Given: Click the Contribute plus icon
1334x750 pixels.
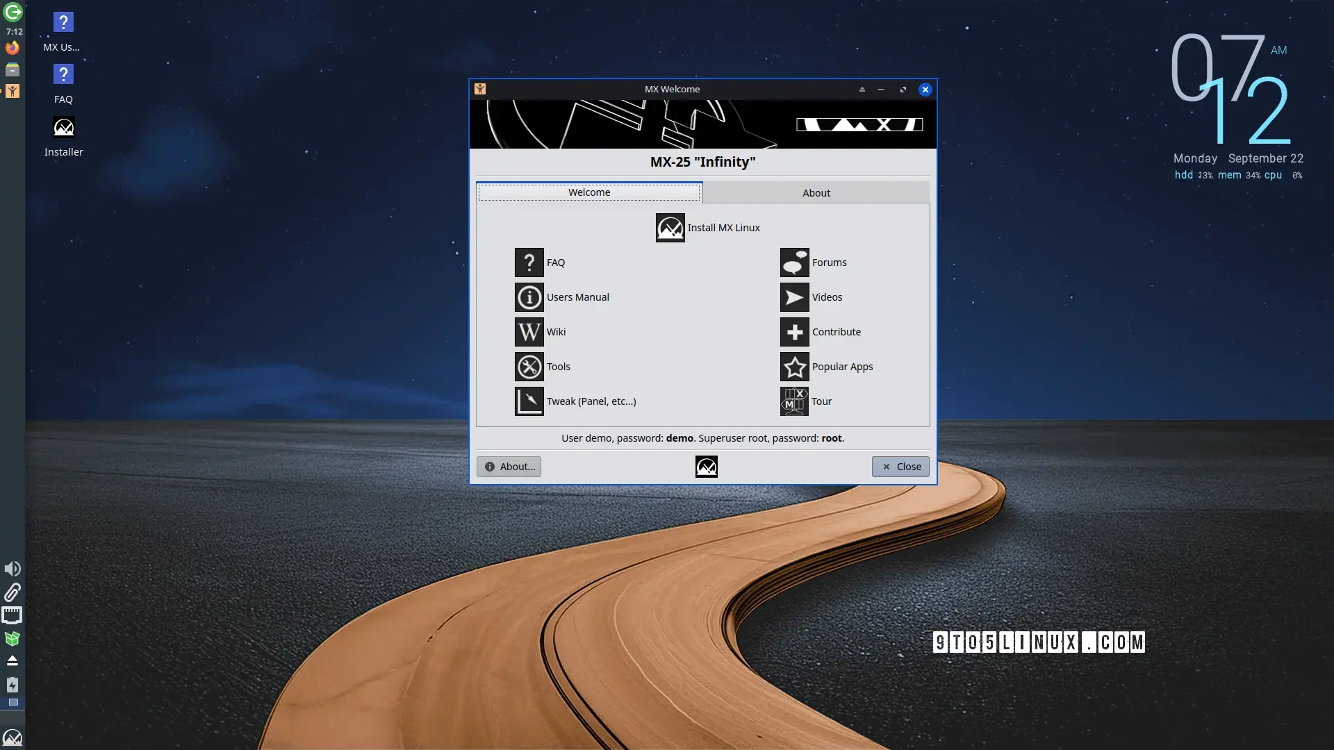Looking at the screenshot, I should (794, 332).
